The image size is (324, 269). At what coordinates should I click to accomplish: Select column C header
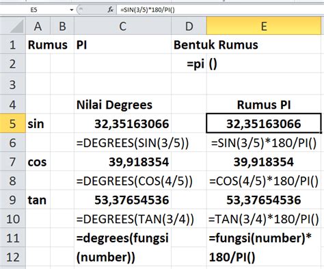point(122,26)
